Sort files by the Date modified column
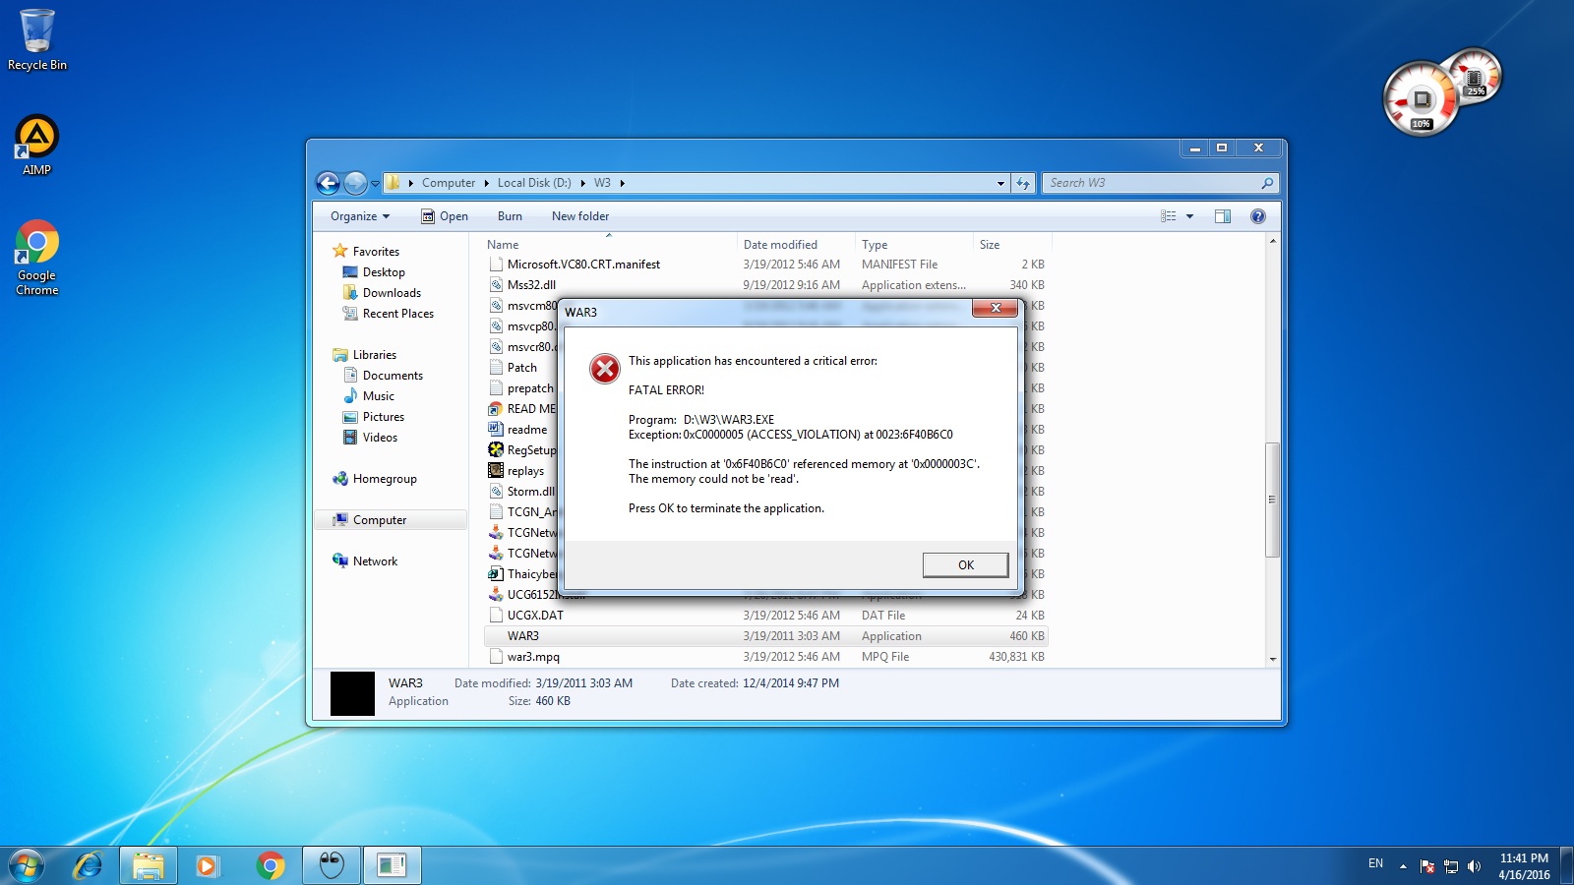 (x=780, y=245)
